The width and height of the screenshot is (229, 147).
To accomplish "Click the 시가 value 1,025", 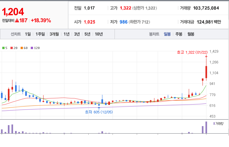I will [89, 22].
